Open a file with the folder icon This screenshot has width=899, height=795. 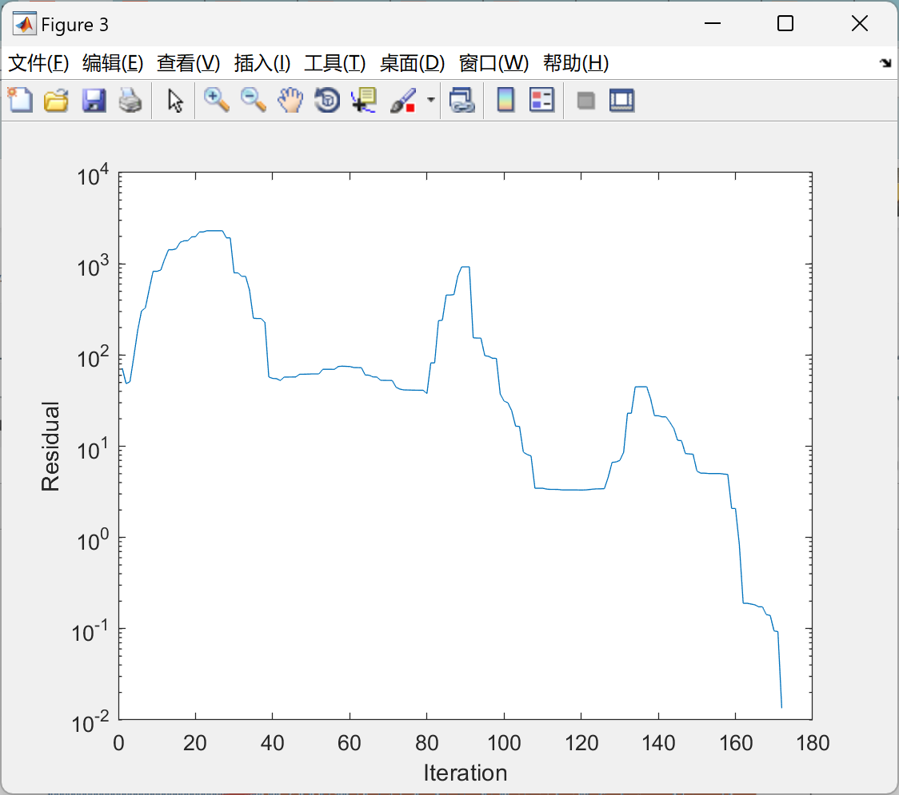click(56, 100)
